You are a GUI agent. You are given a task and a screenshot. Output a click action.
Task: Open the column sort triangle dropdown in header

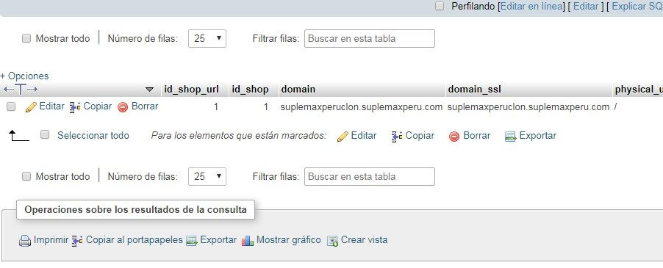point(149,90)
